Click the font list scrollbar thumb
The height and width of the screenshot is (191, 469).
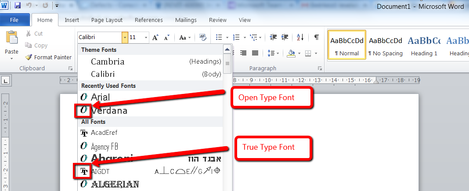tap(227, 63)
